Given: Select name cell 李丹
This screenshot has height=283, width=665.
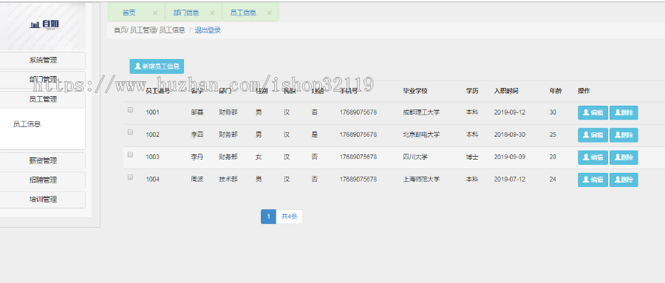Looking at the screenshot, I should coord(197,157).
